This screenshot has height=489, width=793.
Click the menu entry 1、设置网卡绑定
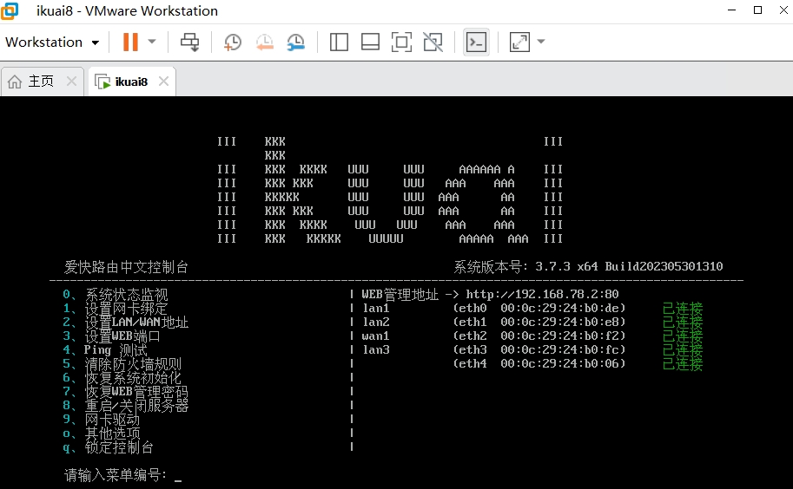click(x=115, y=308)
